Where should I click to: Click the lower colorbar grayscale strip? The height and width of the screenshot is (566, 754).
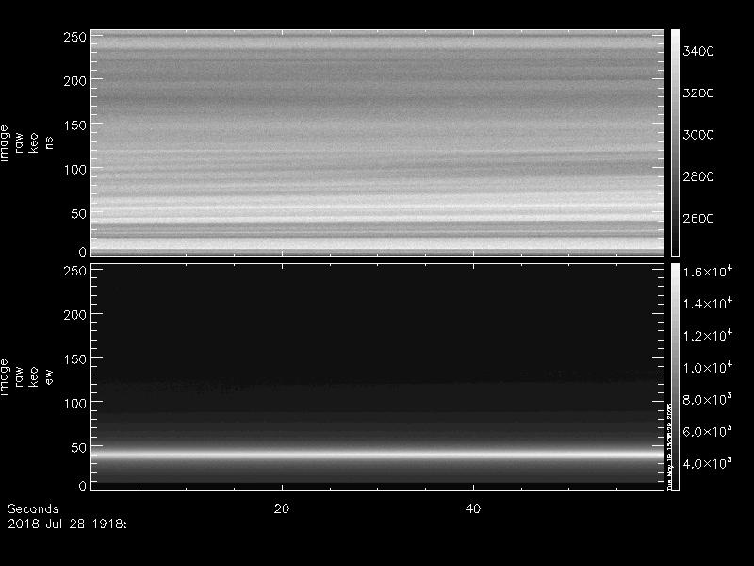pyautogui.click(x=675, y=376)
